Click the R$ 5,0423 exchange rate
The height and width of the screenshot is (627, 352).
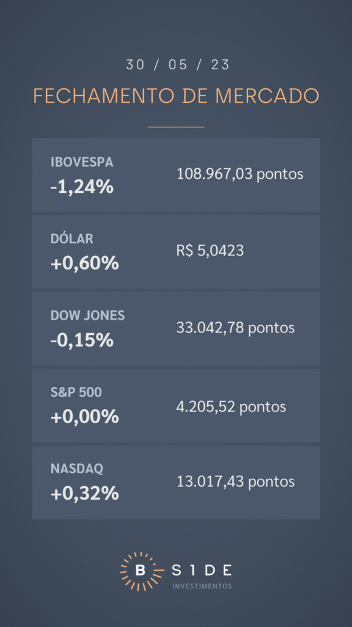point(210,250)
